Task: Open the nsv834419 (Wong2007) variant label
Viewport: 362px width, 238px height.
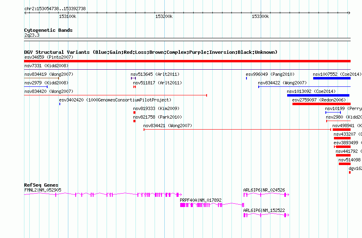Action: pos(49,74)
